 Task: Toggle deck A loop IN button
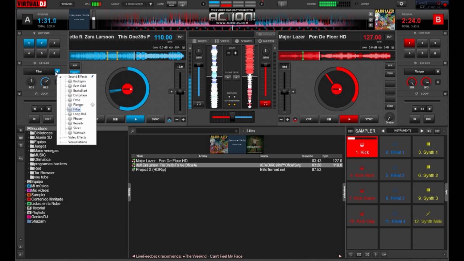[34, 119]
